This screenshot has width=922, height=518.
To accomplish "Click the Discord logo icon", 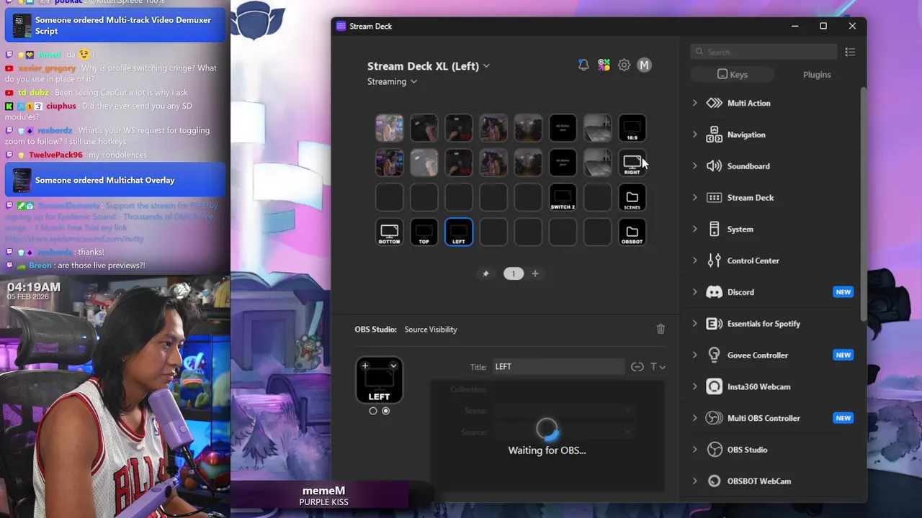I will click(x=714, y=292).
